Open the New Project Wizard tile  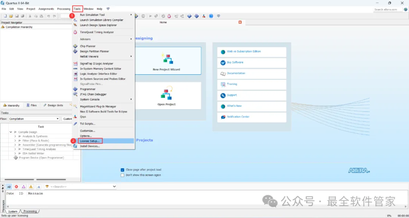tap(166, 61)
